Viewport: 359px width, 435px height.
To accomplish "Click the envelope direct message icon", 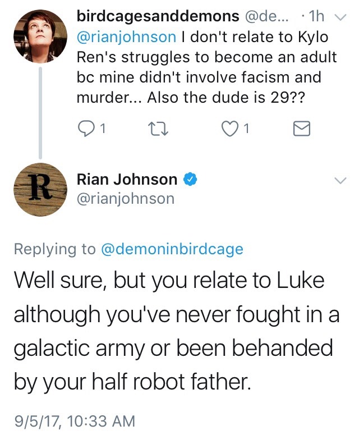I will [302, 129].
